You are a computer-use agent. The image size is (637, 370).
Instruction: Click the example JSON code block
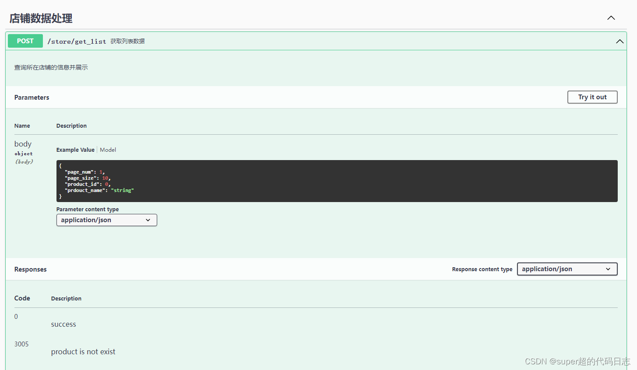tap(337, 181)
